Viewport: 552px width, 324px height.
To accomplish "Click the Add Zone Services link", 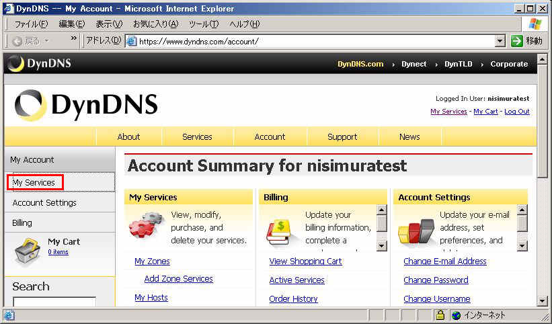I will point(178,278).
